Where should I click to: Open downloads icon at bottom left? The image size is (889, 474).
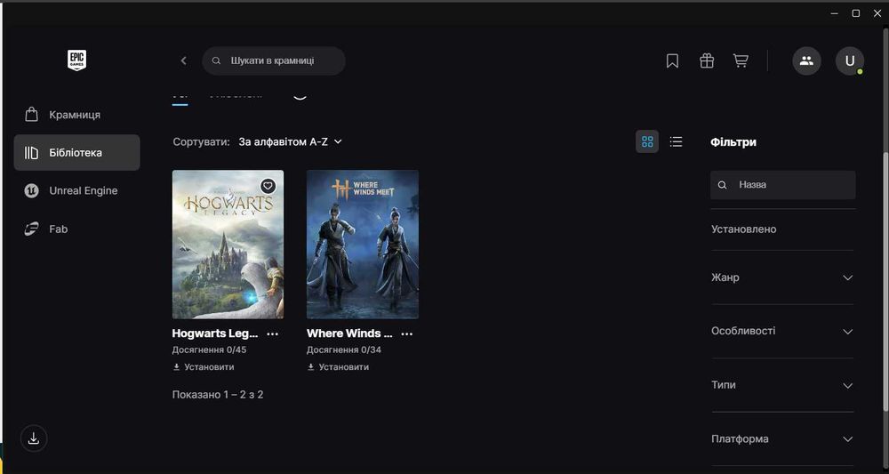(x=34, y=438)
